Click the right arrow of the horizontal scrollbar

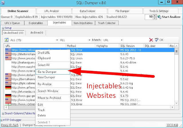click(x=172, y=107)
